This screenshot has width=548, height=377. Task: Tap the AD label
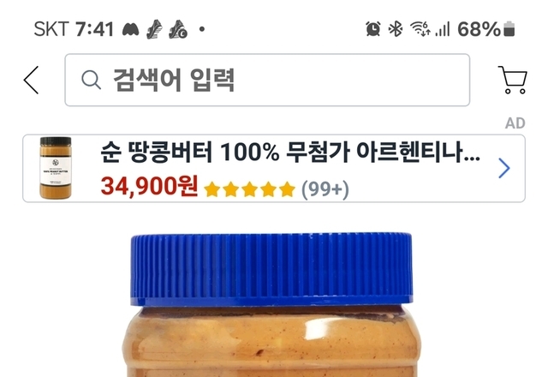point(515,123)
